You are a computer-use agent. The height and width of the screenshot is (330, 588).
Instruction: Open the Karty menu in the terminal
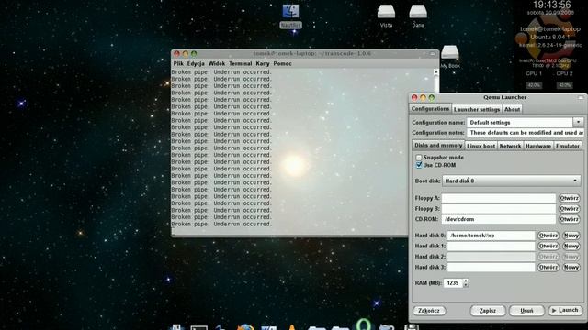263,63
